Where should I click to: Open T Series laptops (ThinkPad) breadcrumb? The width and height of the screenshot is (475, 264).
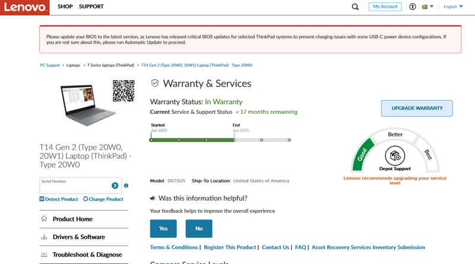pyautogui.click(x=110, y=65)
